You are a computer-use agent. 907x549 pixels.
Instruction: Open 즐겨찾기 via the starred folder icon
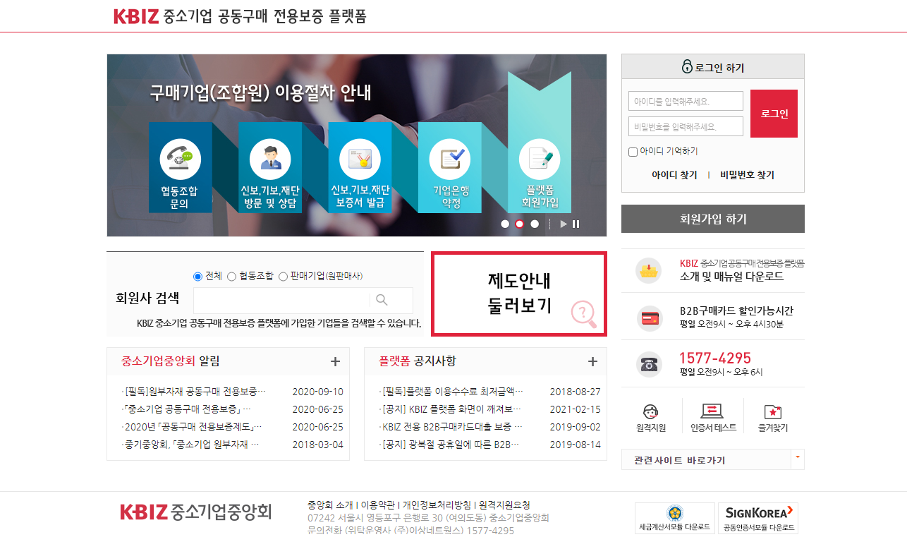point(774,411)
